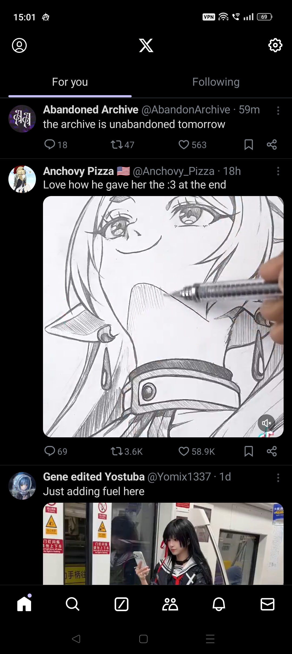
Task: Open the notifications bell icon
Action: pyautogui.click(x=219, y=604)
